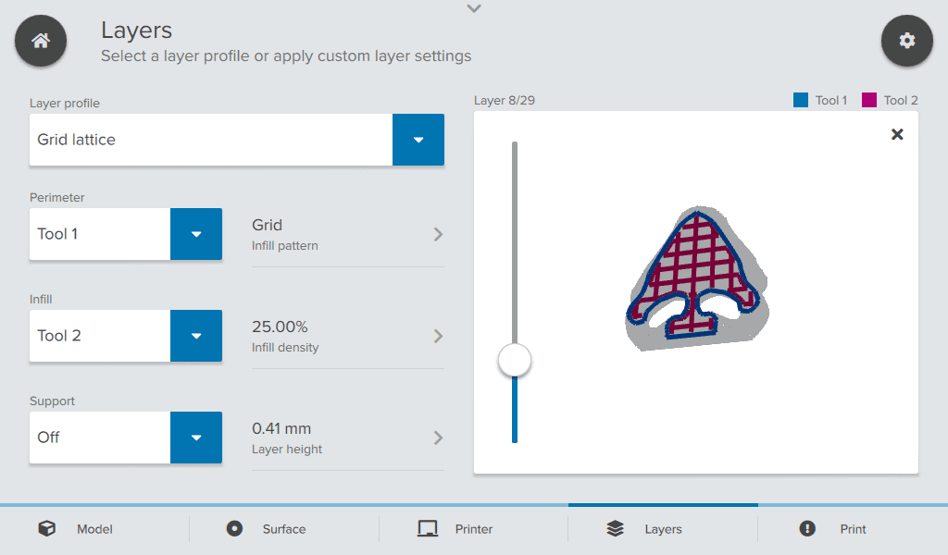The width and height of the screenshot is (948, 555).
Task: Open the Support dropdown
Action: (196, 438)
